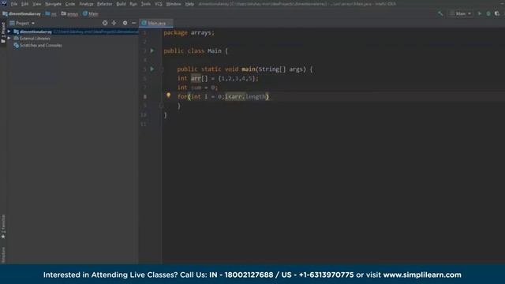
Task: Click in code at 'package arrays;'
Action: tap(189, 32)
